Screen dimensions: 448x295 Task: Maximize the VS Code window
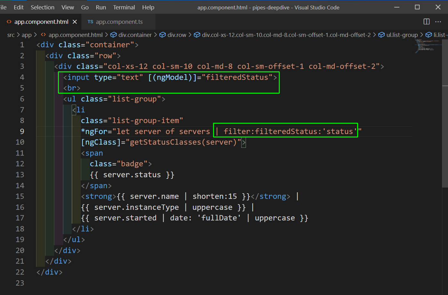coord(417,7)
